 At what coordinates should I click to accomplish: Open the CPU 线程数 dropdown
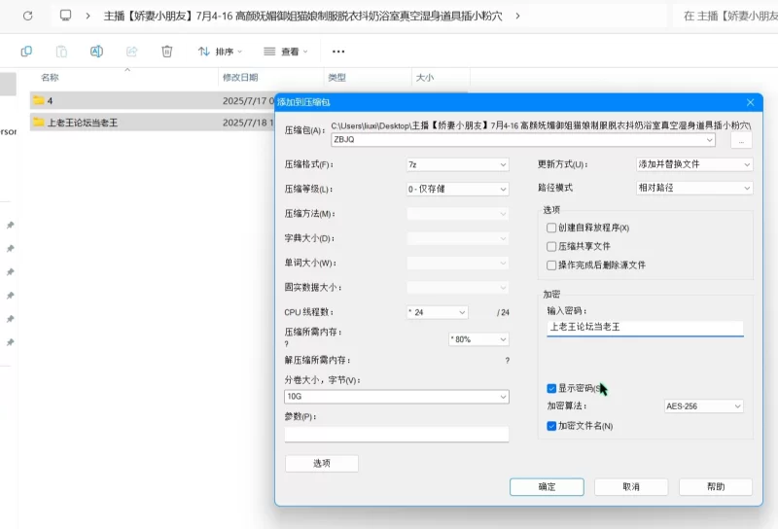coord(437,312)
